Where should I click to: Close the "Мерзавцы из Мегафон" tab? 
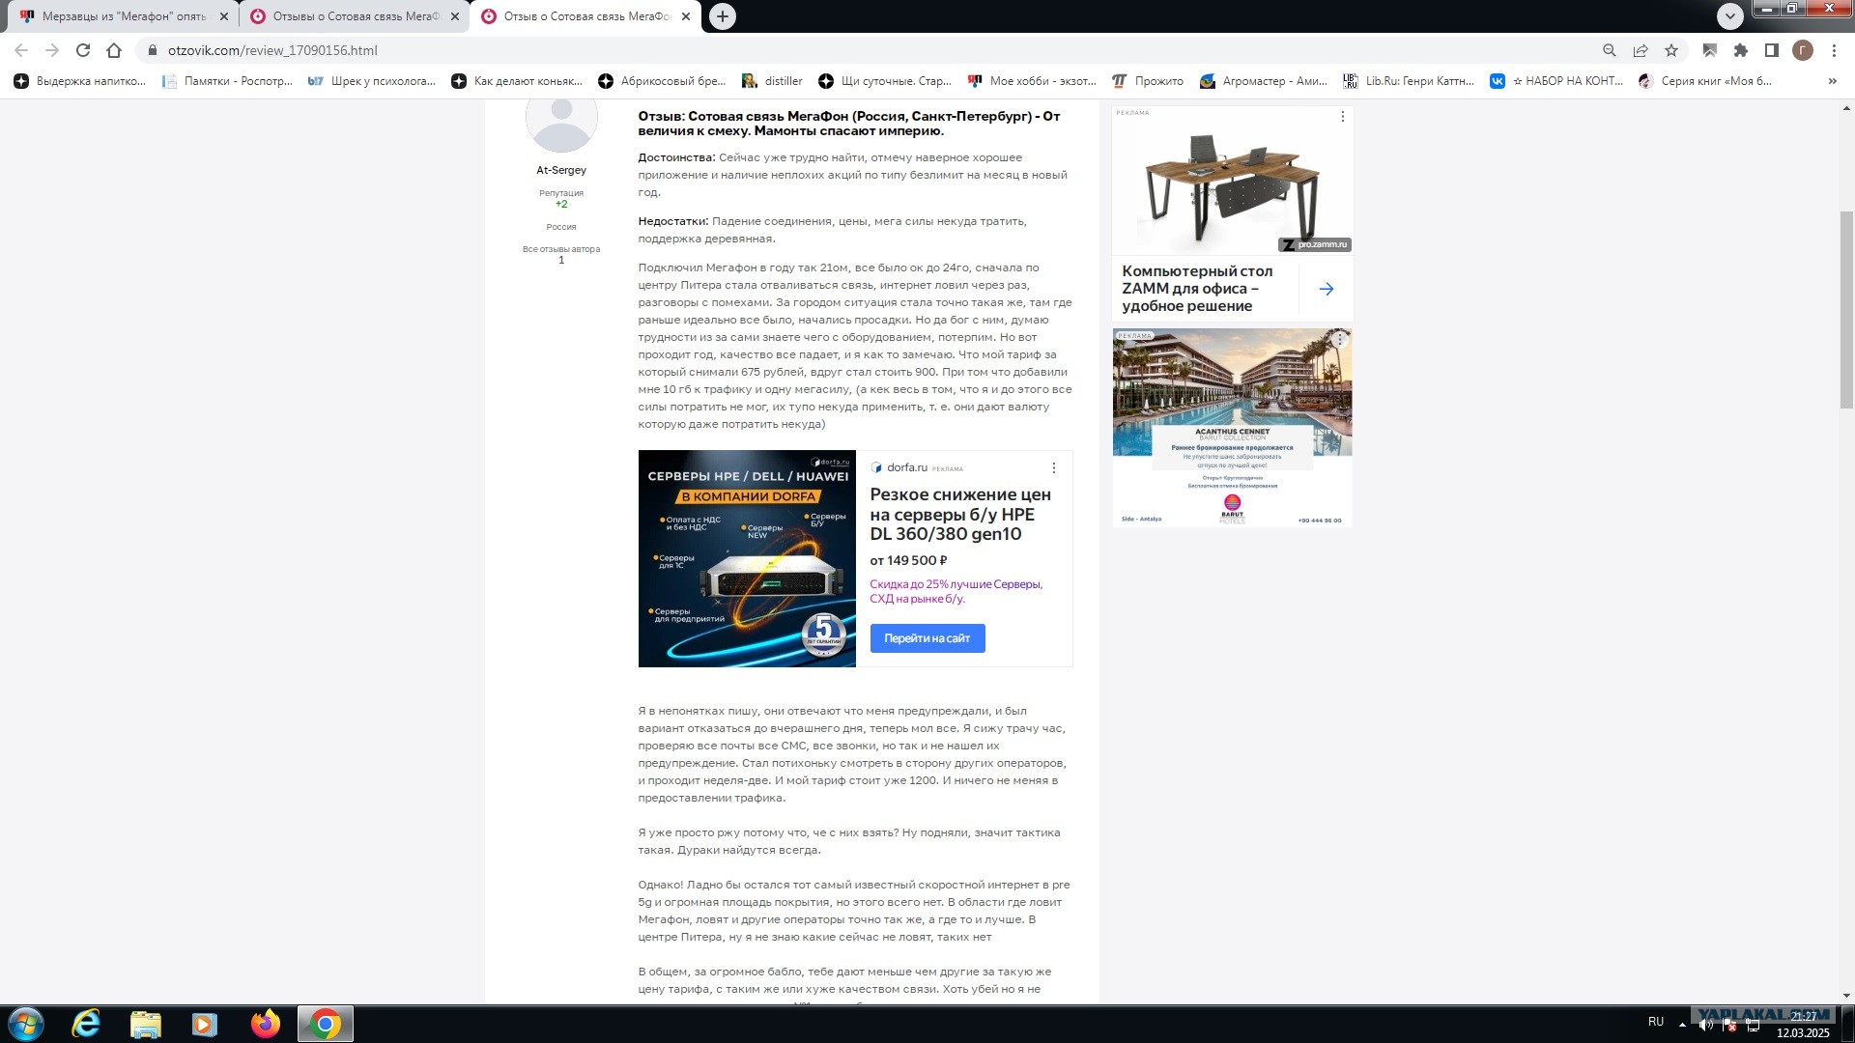(224, 16)
